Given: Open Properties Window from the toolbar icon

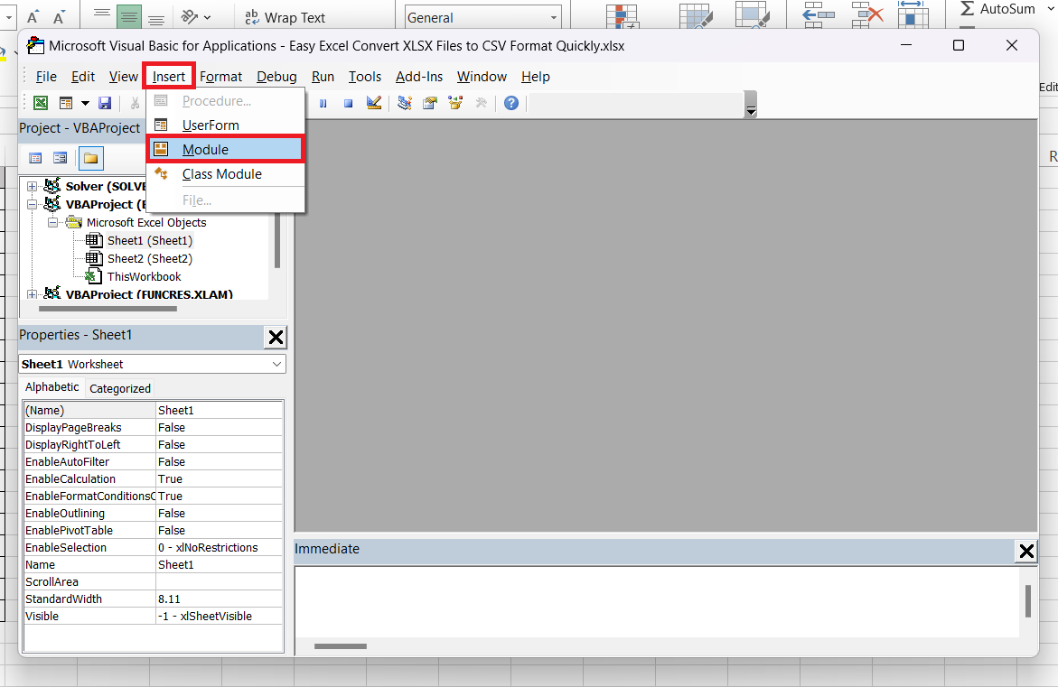Looking at the screenshot, I should click(430, 103).
